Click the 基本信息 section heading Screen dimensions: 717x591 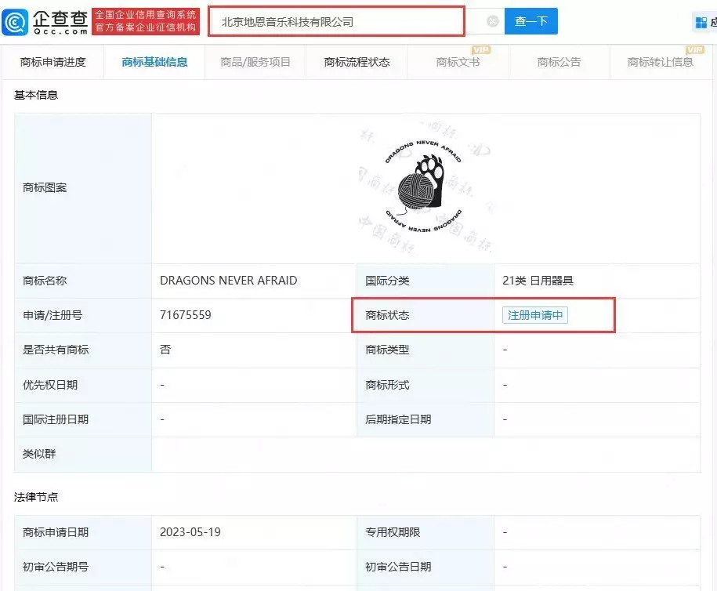pos(36,95)
